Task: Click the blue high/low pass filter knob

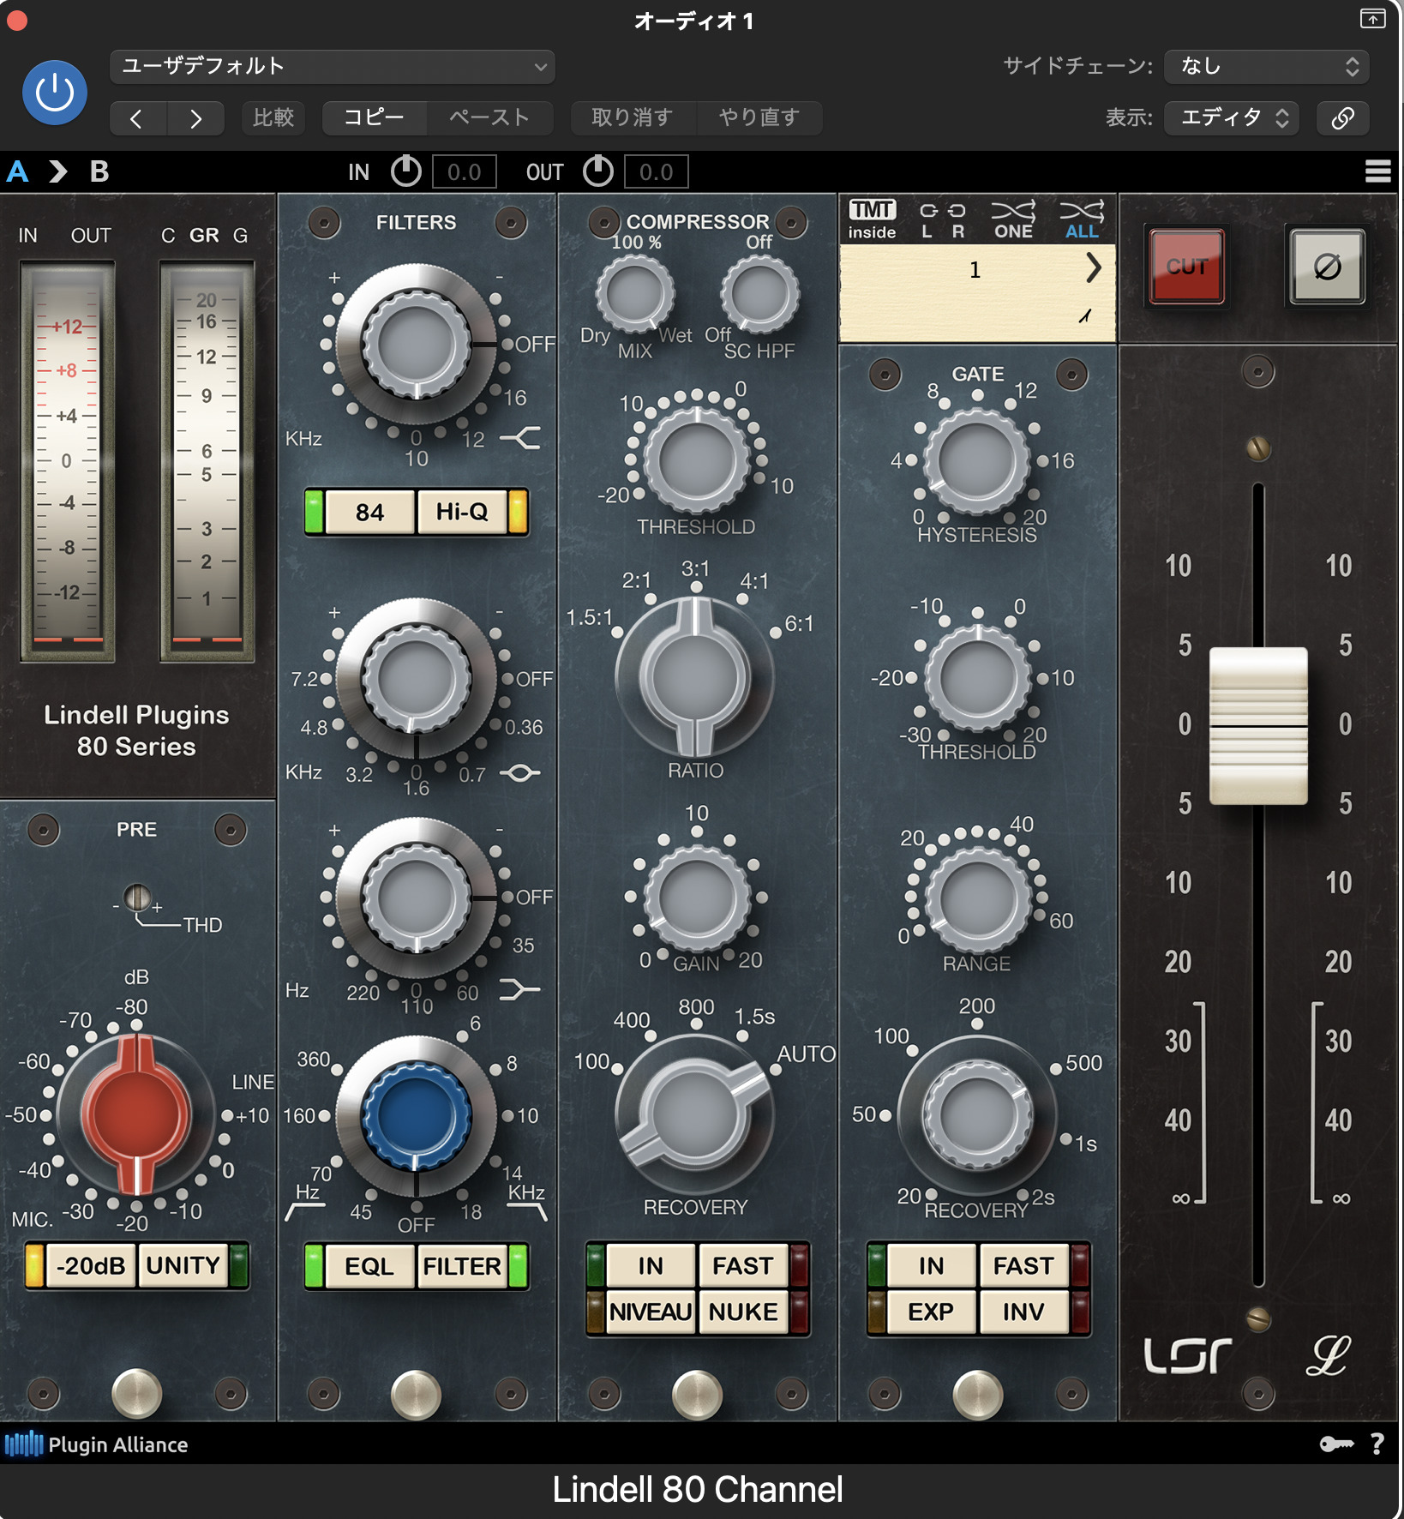Action: point(417,1116)
